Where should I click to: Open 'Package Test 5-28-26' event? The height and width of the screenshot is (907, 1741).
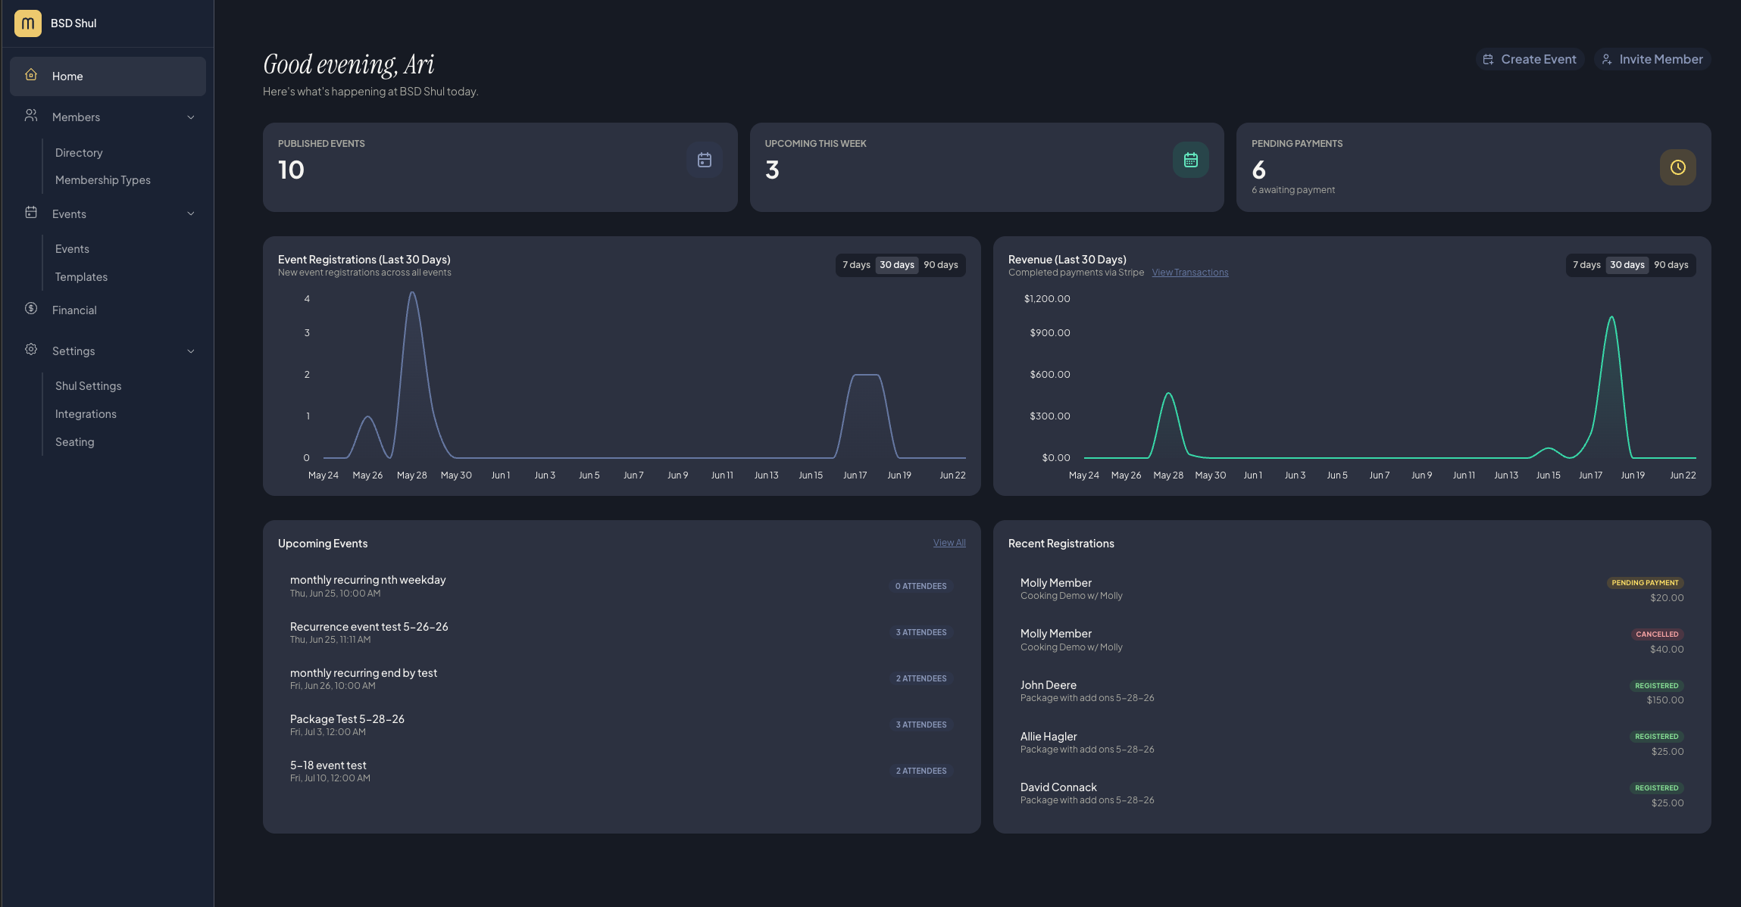pos(621,725)
